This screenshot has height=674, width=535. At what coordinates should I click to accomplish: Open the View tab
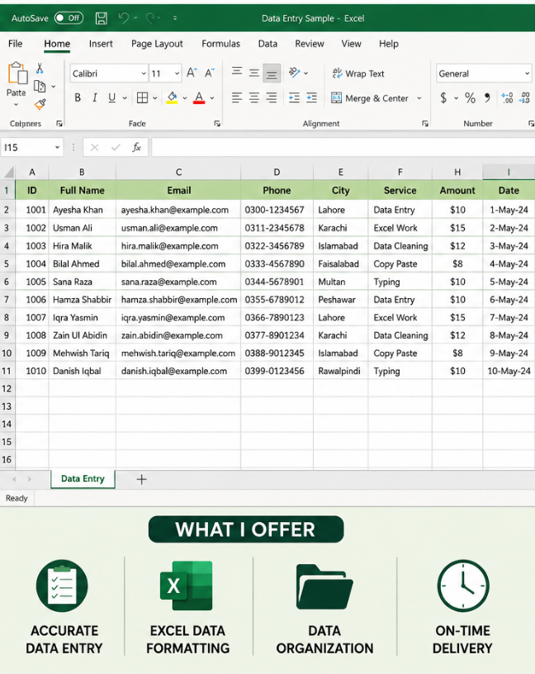[x=351, y=44]
